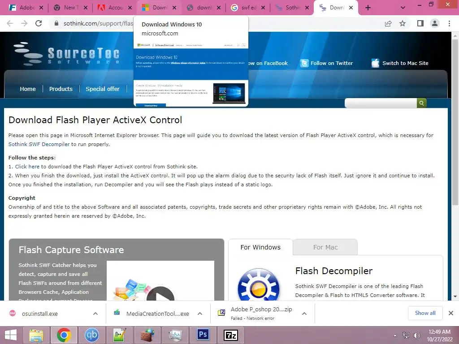The width and height of the screenshot is (459, 344).
Task: Open the Home navigation item
Action: pyautogui.click(x=28, y=89)
